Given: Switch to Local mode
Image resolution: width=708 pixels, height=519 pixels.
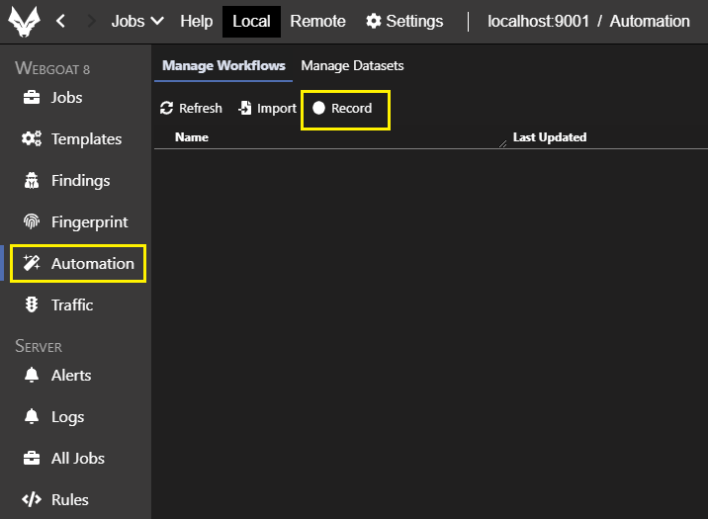Looking at the screenshot, I should tap(251, 21).
